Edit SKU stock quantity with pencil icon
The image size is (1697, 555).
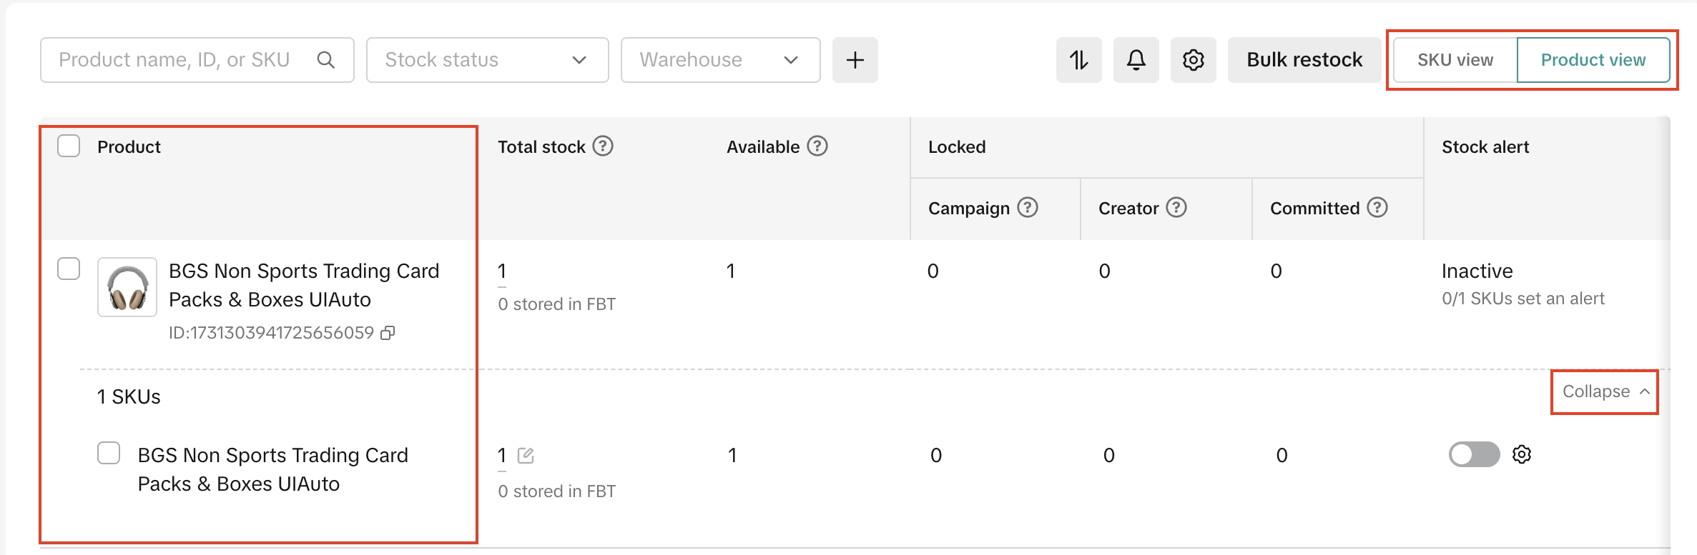click(x=526, y=456)
